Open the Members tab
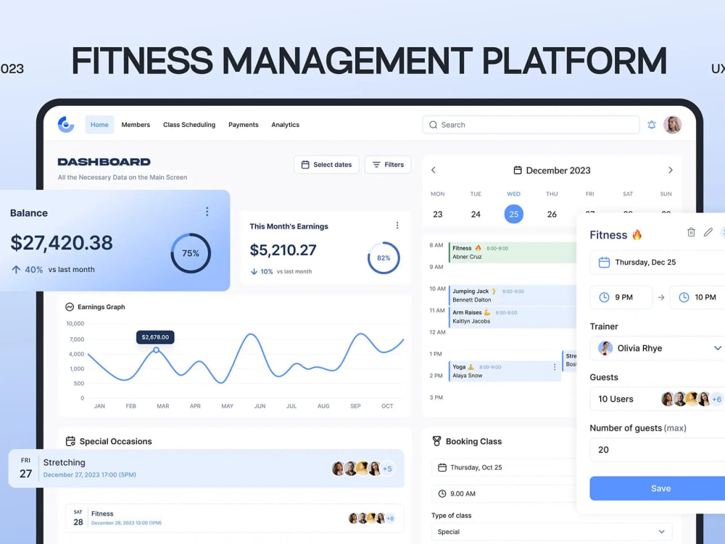 click(136, 125)
